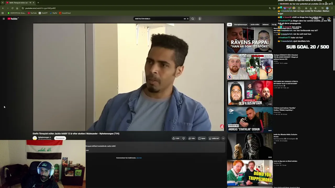Open the YouTube bookmark
This screenshot has height=188, width=335.
pos(32,13)
